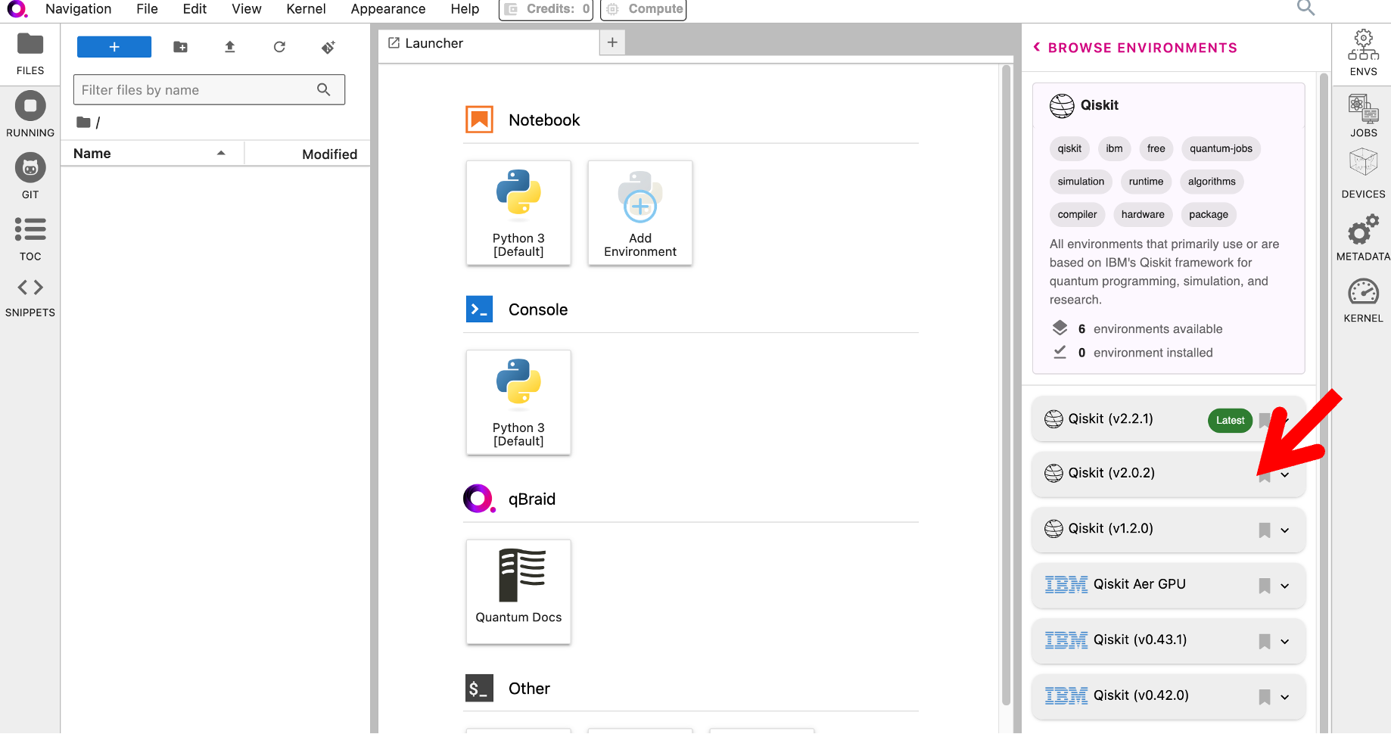The height and width of the screenshot is (734, 1391).
Task: Open the Navigation menu
Action: coord(78,9)
